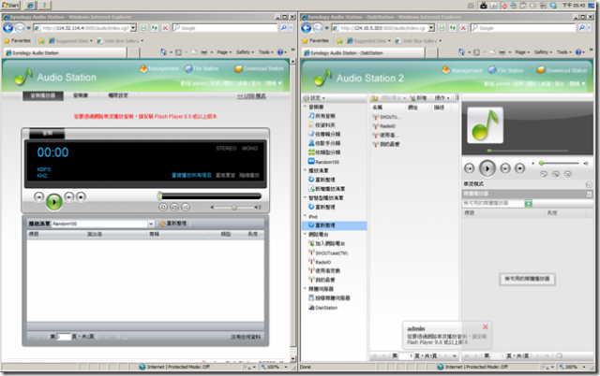Select by-genre item with green grid icon
The height and width of the screenshot is (376, 600).
coord(324,152)
